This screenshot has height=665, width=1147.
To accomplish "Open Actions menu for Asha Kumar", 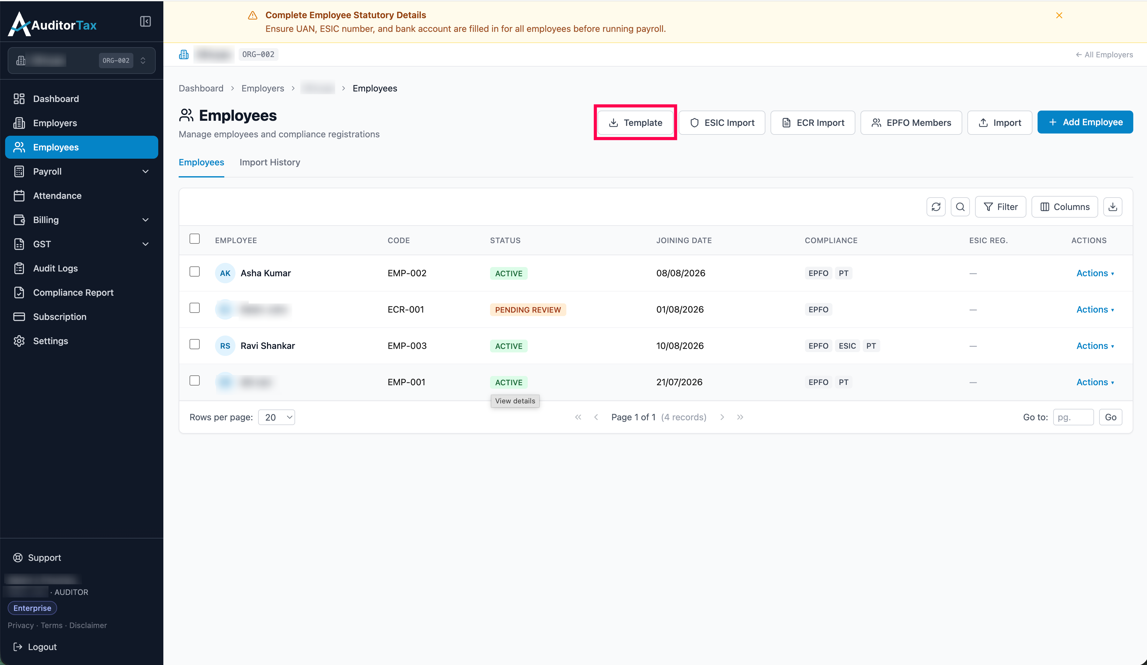I will pos(1095,273).
